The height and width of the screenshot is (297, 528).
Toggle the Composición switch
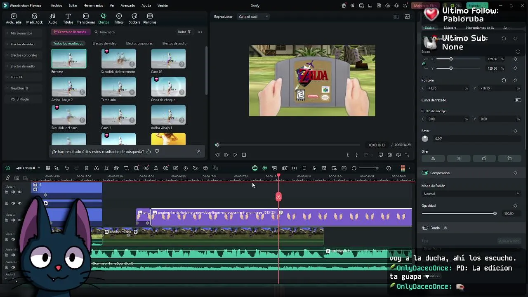[425, 173]
